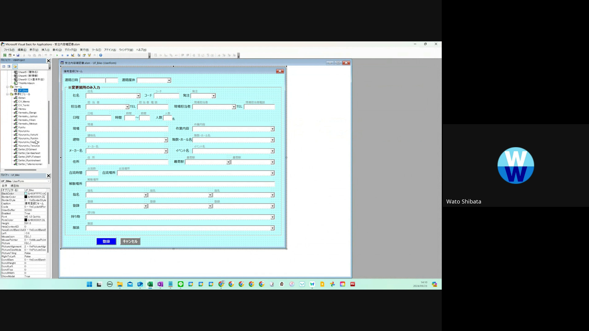Click the Reset (stop) toolbar icon
The image size is (589, 331).
67,55
